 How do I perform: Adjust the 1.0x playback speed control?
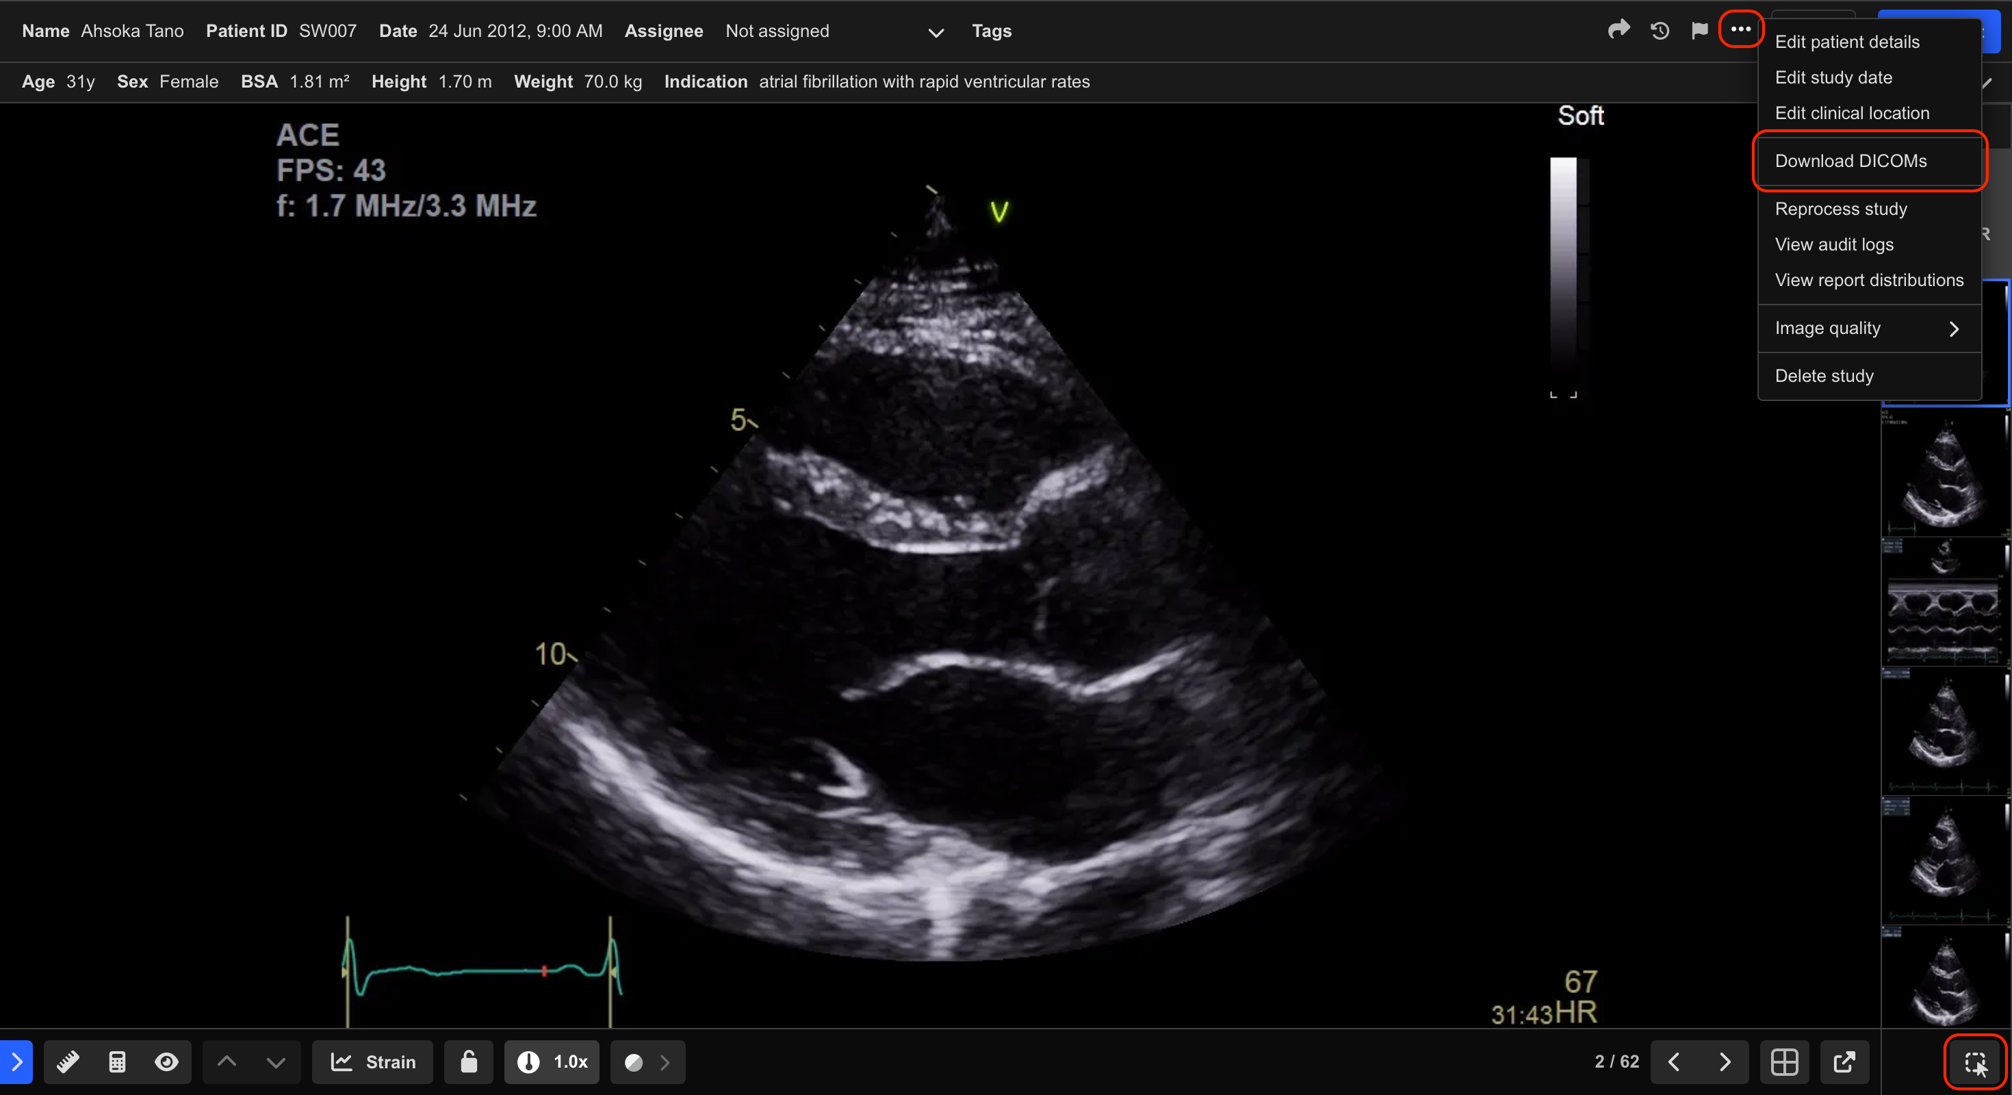click(552, 1061)
